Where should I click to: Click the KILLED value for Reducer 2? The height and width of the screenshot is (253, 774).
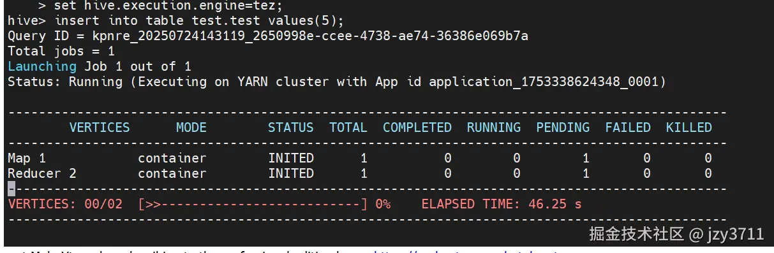(708, 173)
